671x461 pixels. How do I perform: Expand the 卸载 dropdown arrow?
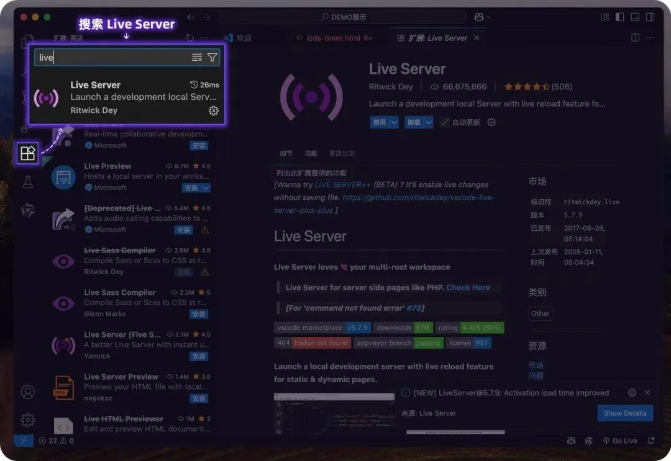(428, 122)
